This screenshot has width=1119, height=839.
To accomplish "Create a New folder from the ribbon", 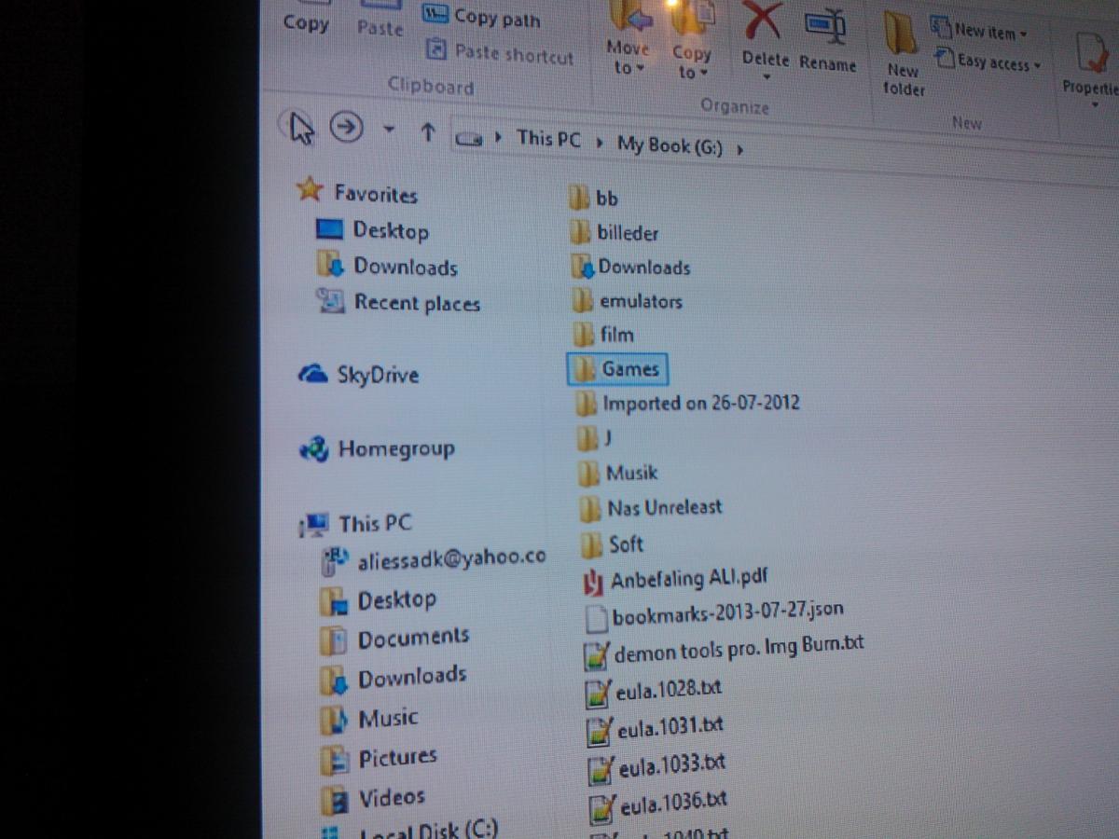I will tap(904, 56).
